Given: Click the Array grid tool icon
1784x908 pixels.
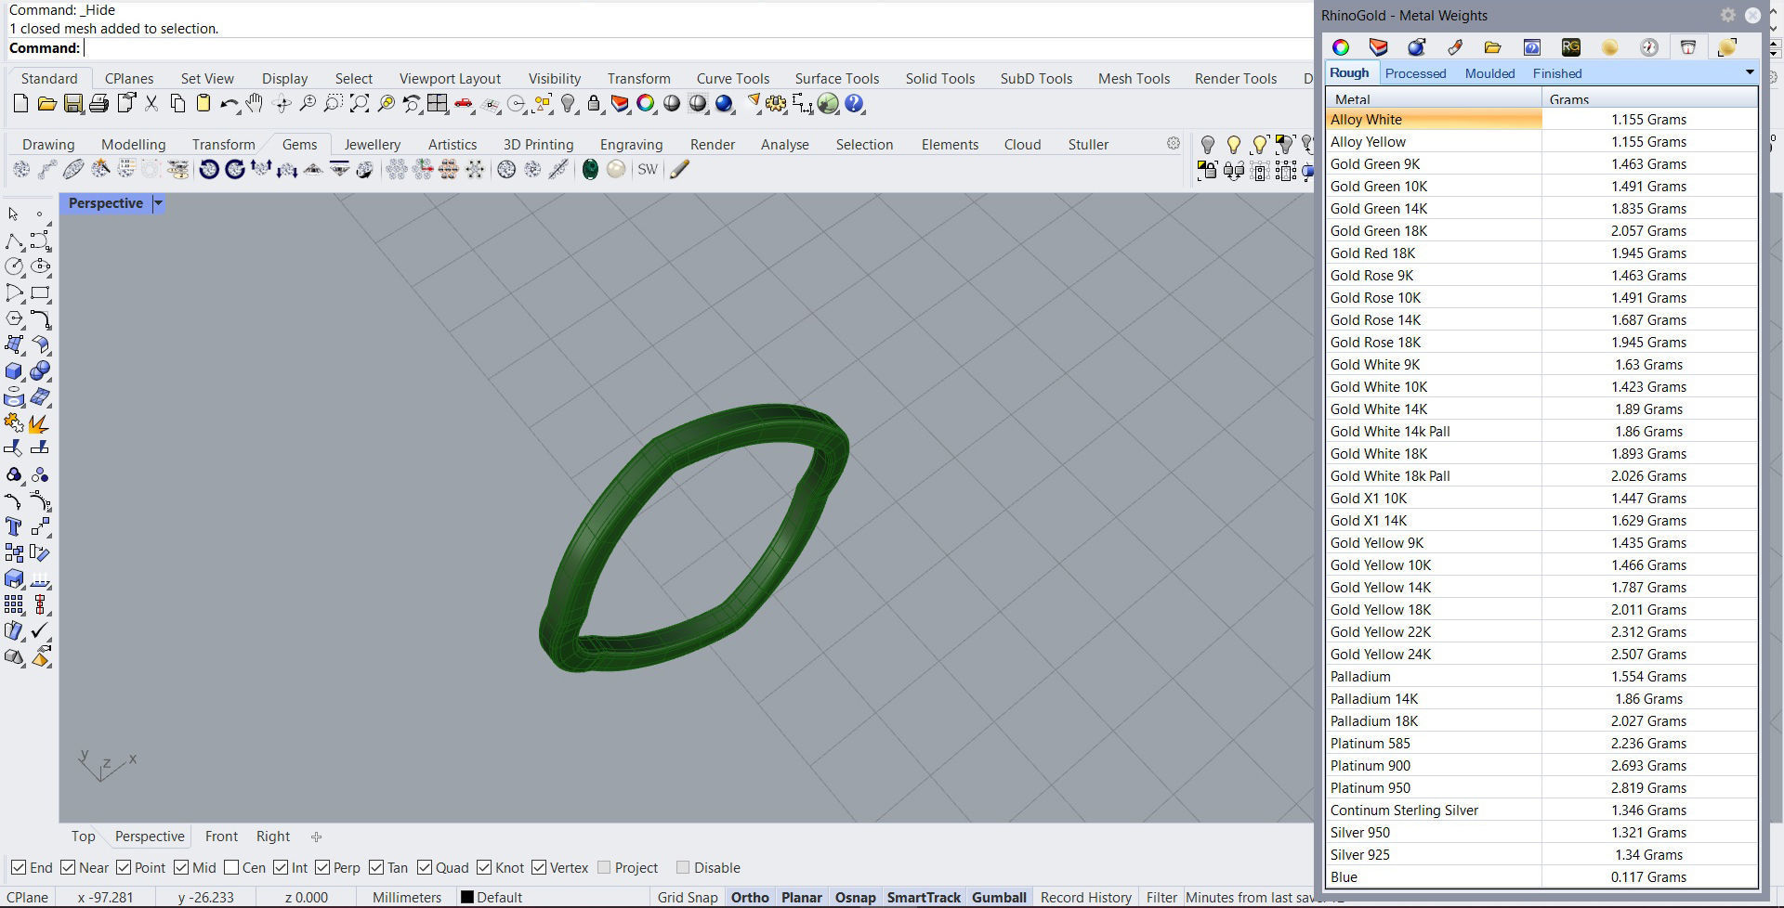Looking at the screenshot, I should click(14, 605).
